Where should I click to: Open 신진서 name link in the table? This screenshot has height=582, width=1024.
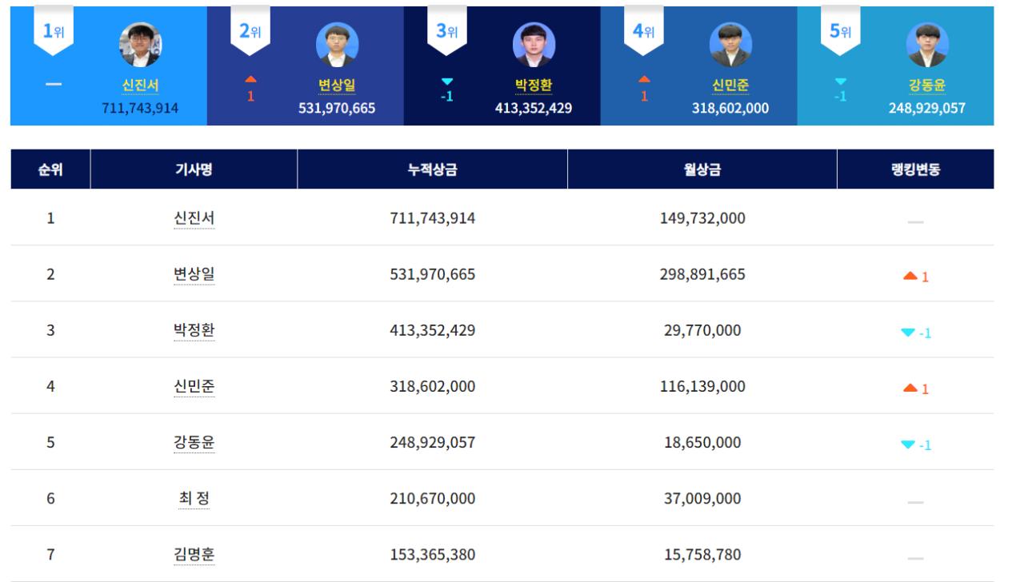tap(194, 218)
